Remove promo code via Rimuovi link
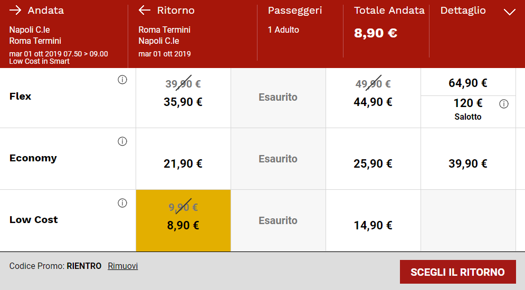The width and height of the screenshot is (525, 290). click(123, 266)
